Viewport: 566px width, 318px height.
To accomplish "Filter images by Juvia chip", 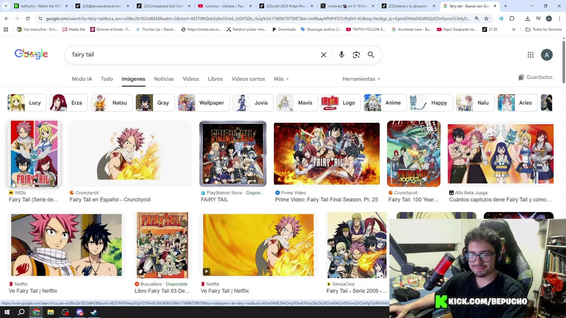I will coord(253,103).
